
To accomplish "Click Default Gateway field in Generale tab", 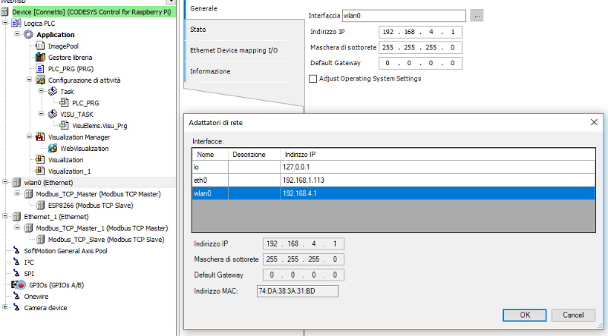I will point(420,63).
